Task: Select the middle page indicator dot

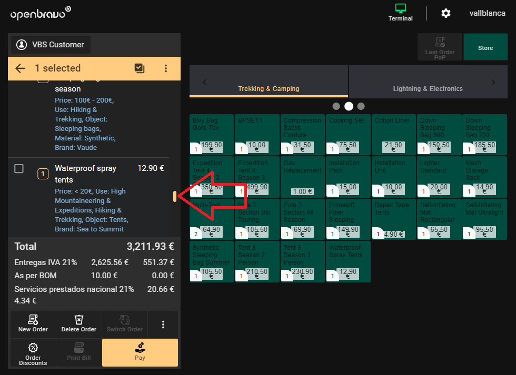Action: click(349, 106)
